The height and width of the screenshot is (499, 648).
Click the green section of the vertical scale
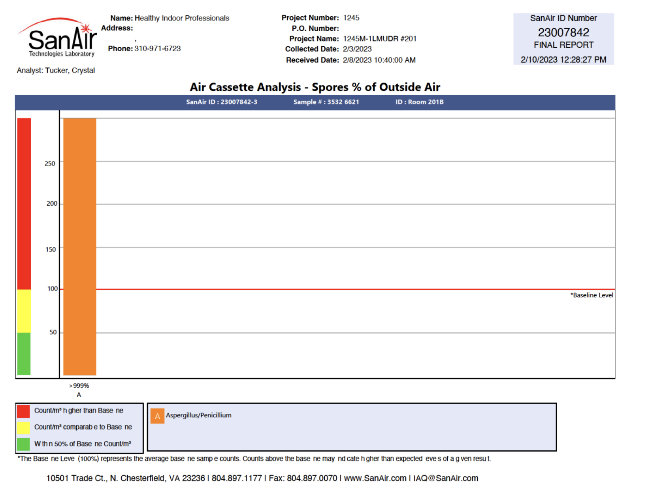click(24, 353)
